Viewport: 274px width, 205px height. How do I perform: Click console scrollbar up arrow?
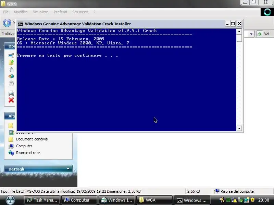pyautogui.click(x=239, y=31)
